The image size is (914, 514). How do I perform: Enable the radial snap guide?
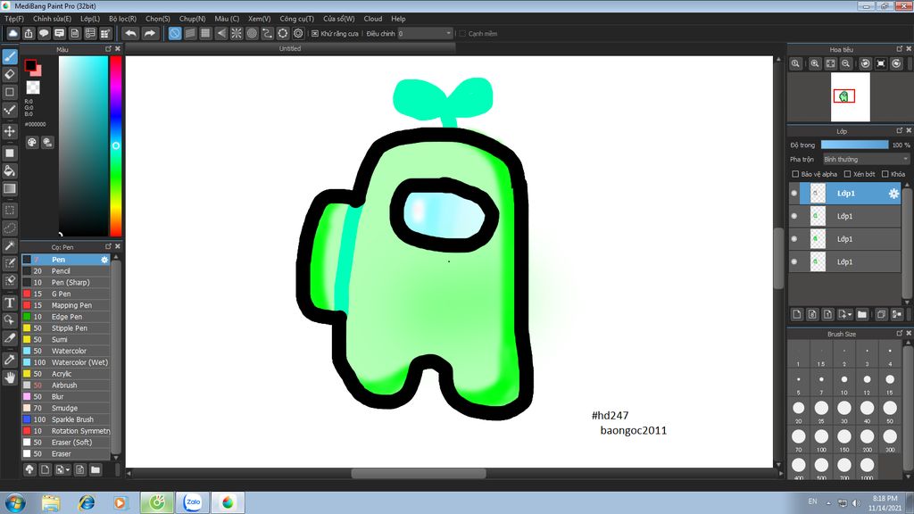[x=236, y=33]
